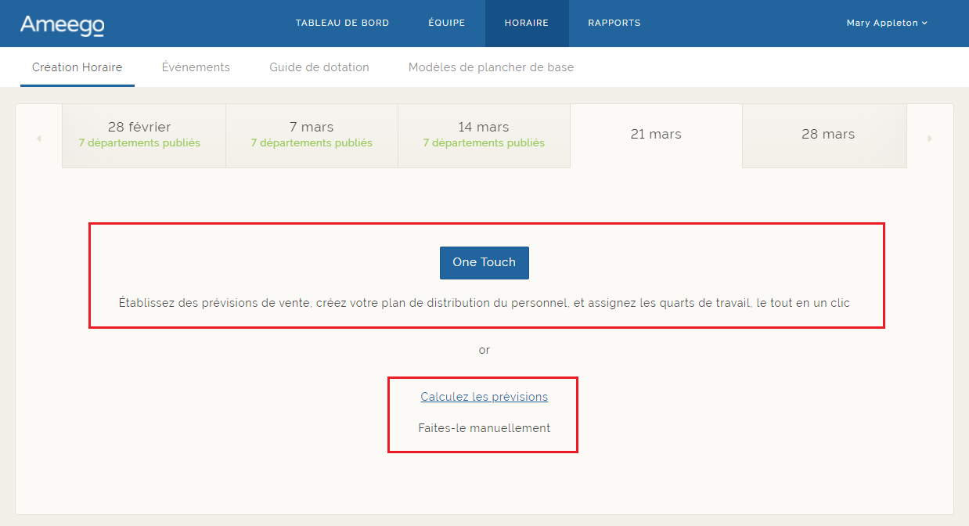Image resolution: width=969 pixels, height=526 pixels.
Task: Open Tableau de bord from the navigation
Action: [x=342, y=23]
